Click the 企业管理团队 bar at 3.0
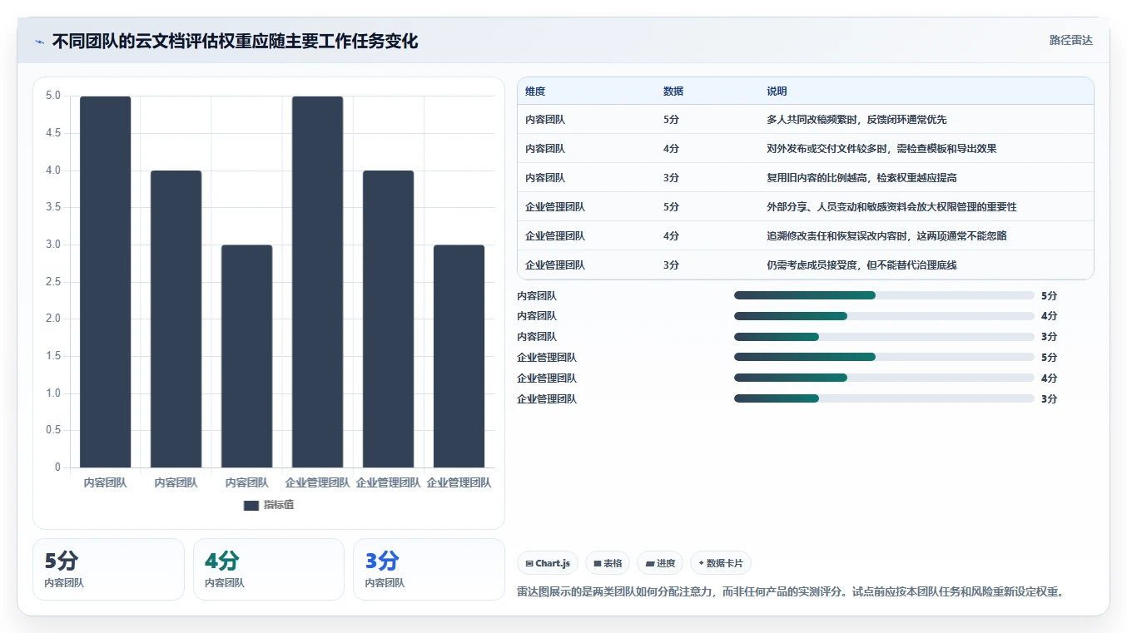The height and width of the screenshot is (633, 1127). pyautogui.click(x=459, y=356)
